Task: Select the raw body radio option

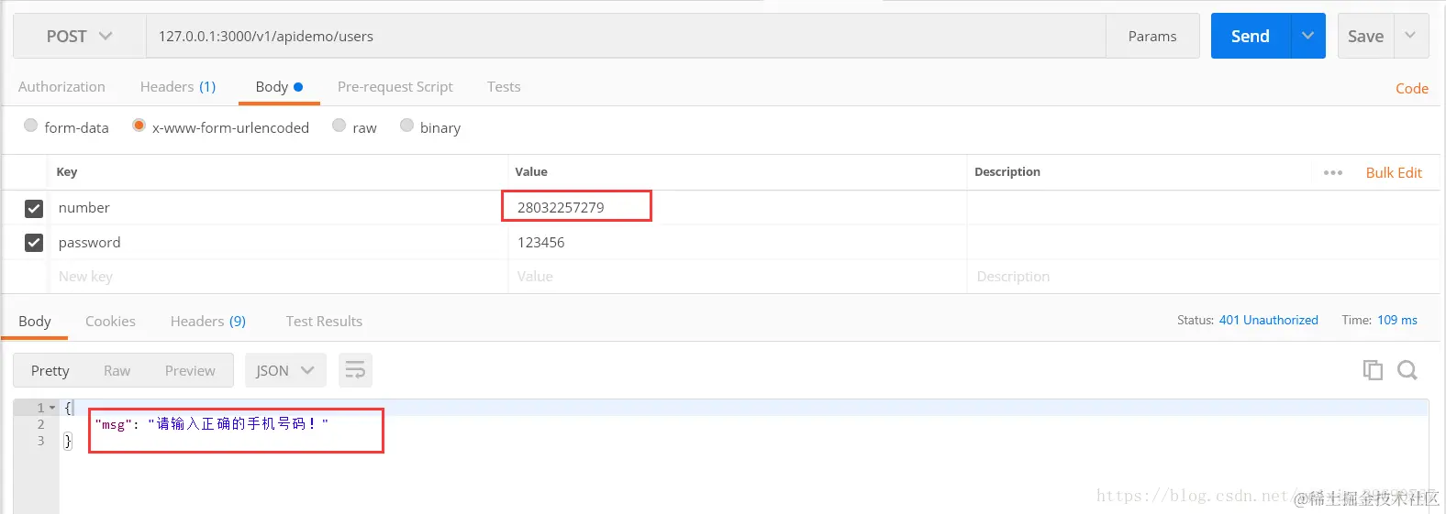Action: (x=339, y=126)
